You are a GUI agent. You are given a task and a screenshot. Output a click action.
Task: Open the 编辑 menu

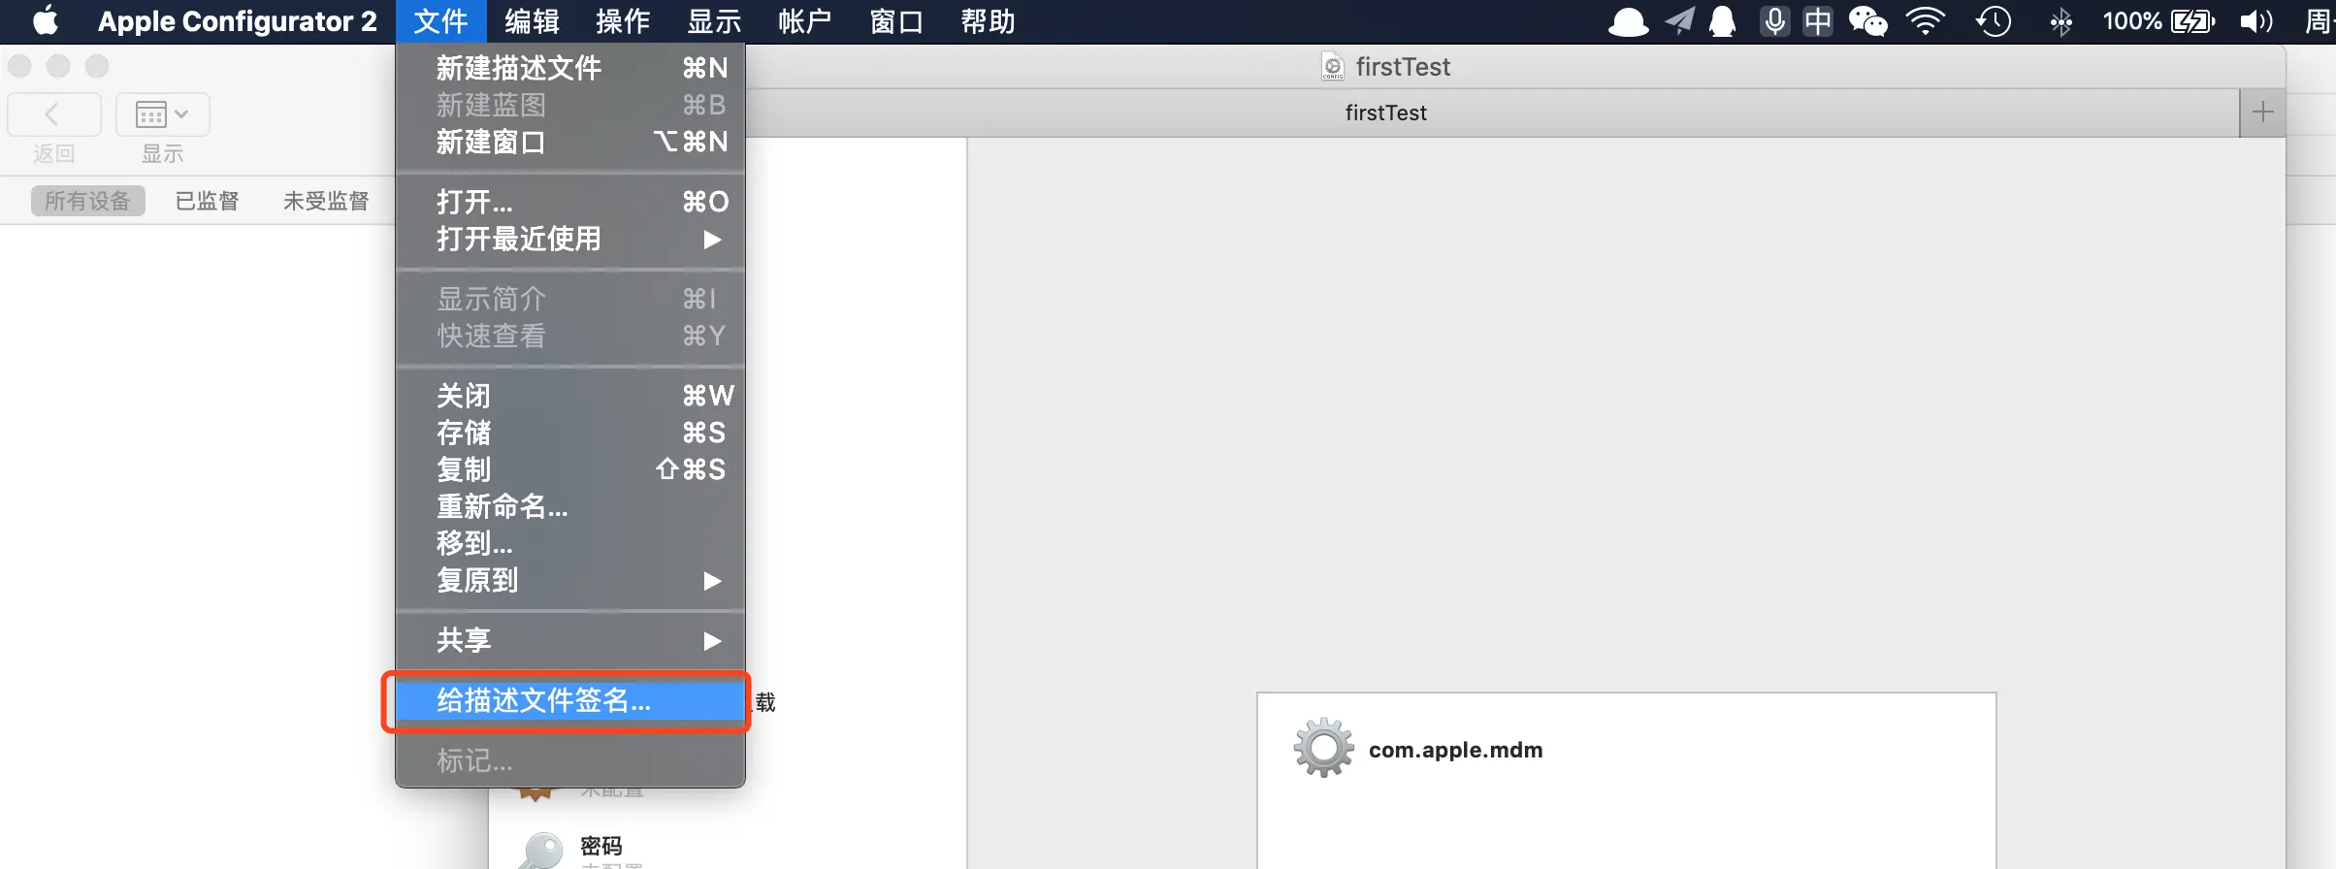coord(532,21)
